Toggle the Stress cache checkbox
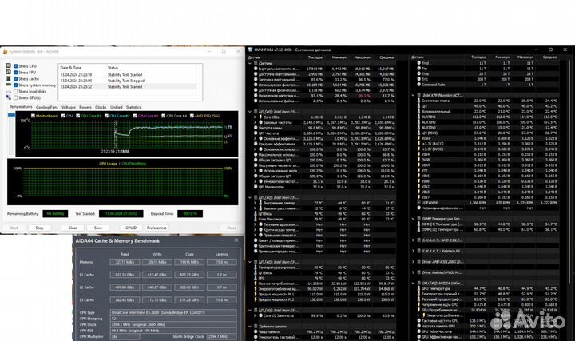Viewport: 575px width, 341px height. (16, 78)
